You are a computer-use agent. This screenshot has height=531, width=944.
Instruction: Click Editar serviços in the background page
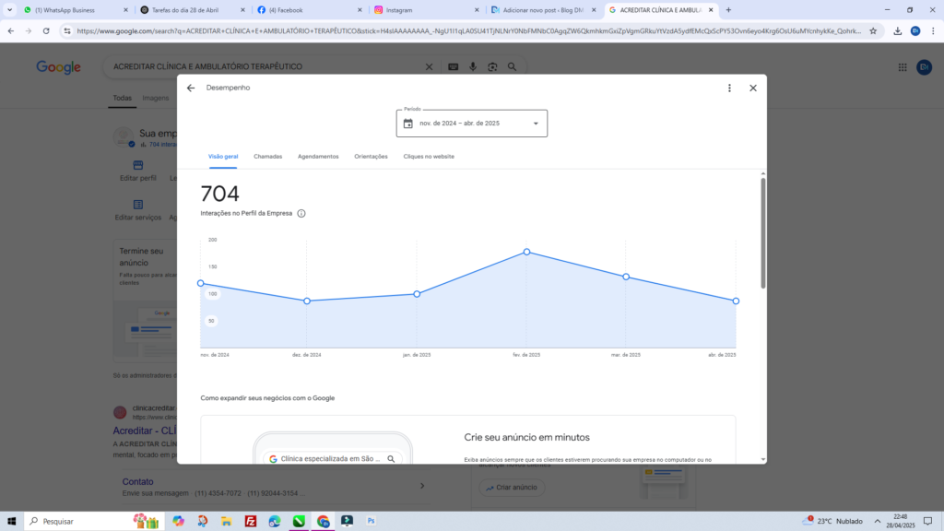point(138,210)
